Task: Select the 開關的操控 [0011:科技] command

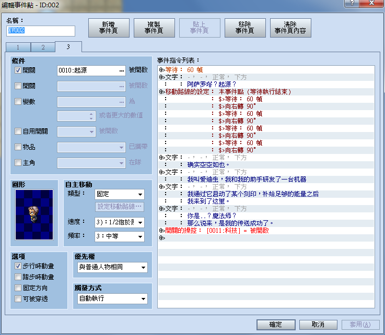Action: tap(266, 231)
